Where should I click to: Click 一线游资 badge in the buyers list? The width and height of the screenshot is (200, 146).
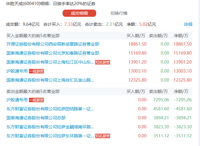pyautogui.click(x=36, y=71)
